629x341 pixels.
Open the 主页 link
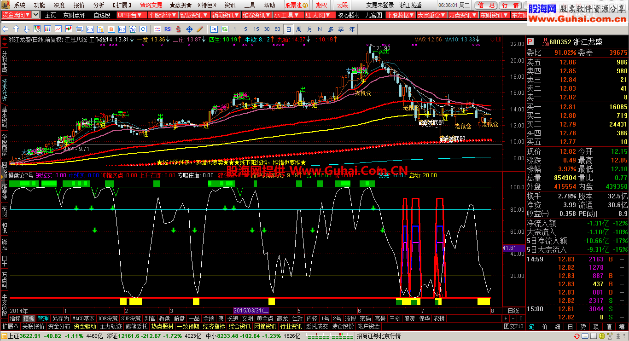50,15
